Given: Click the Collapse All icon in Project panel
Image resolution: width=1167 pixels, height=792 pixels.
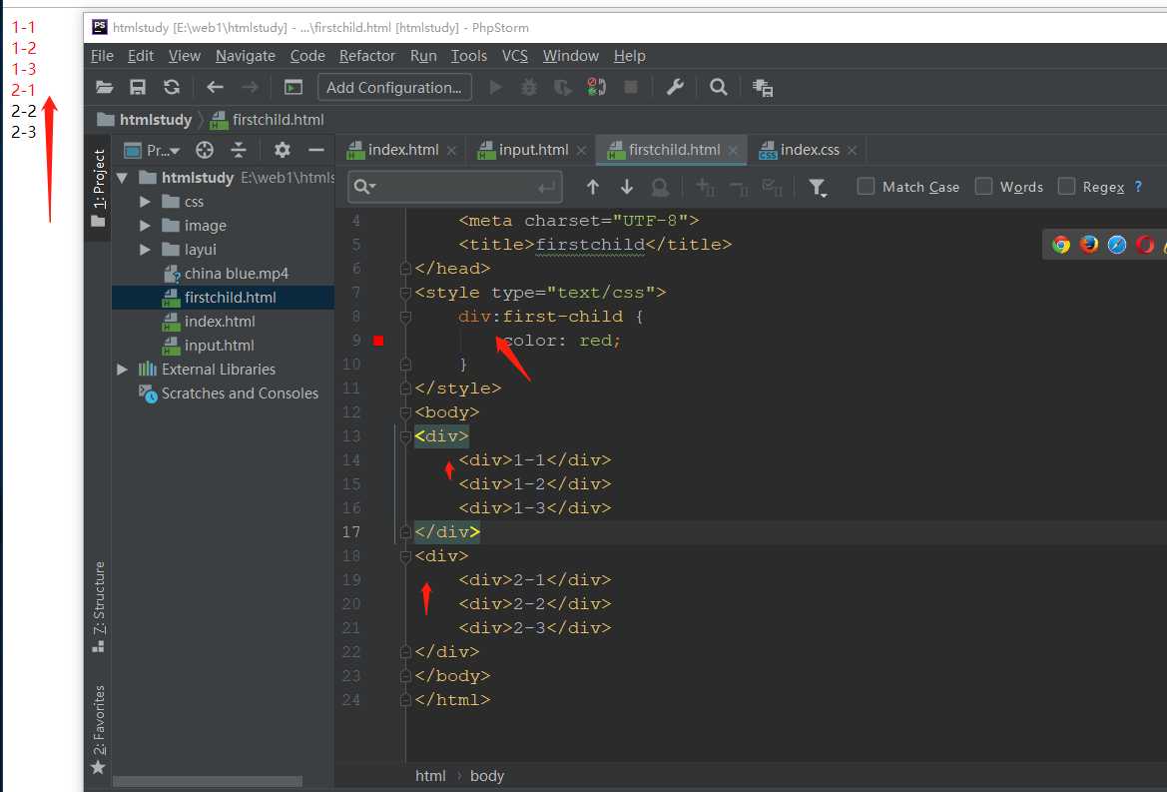Looking at the screenshot, I should click(x=239, y=151).
